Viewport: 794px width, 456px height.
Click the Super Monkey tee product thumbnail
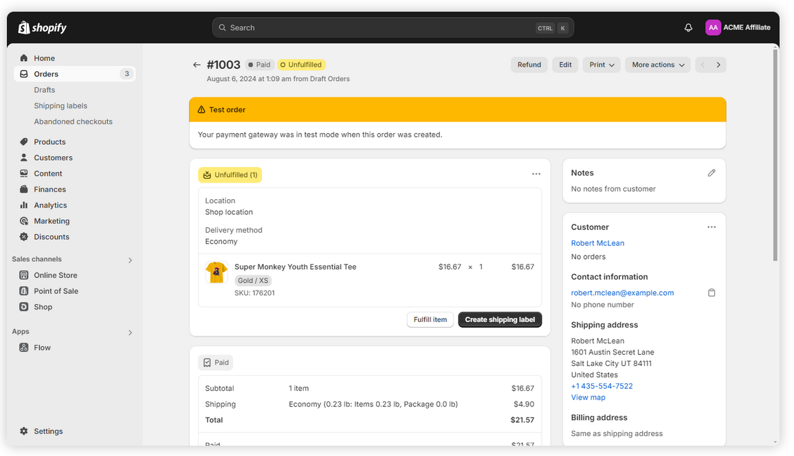(x=217, y=273)
